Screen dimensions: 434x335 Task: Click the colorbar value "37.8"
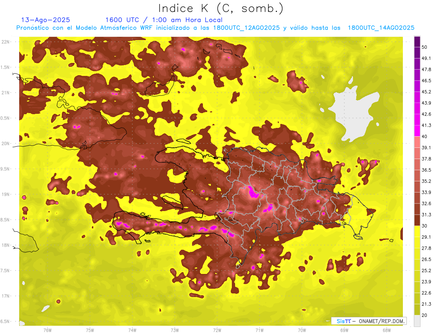(x=426, y=159)
